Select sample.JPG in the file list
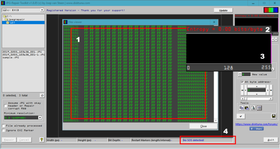This screenshot has height=149, width=280. tap(11, 58)
